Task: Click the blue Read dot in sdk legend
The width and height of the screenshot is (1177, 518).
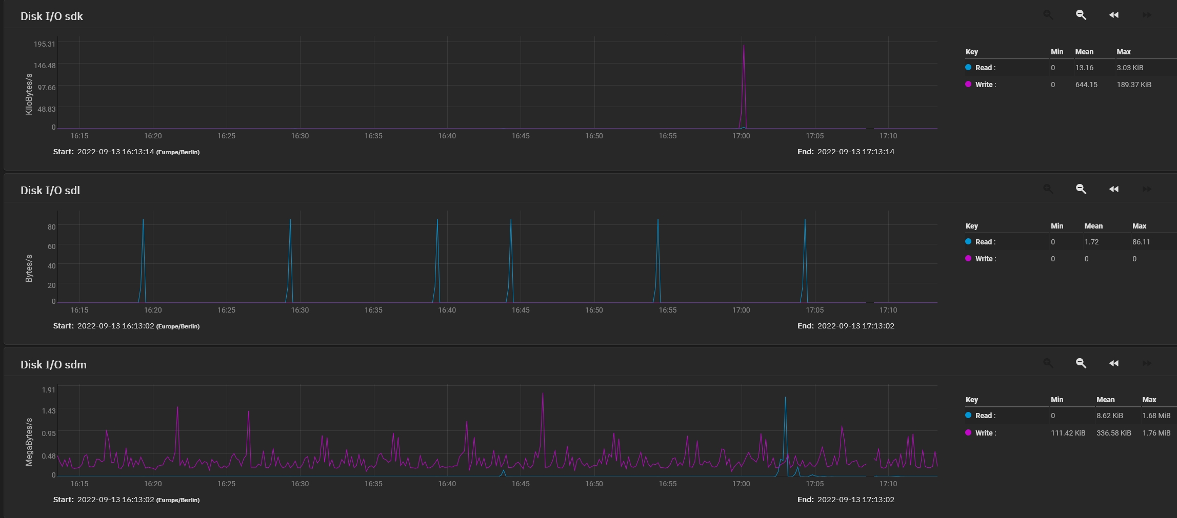Action: [968, 67]
